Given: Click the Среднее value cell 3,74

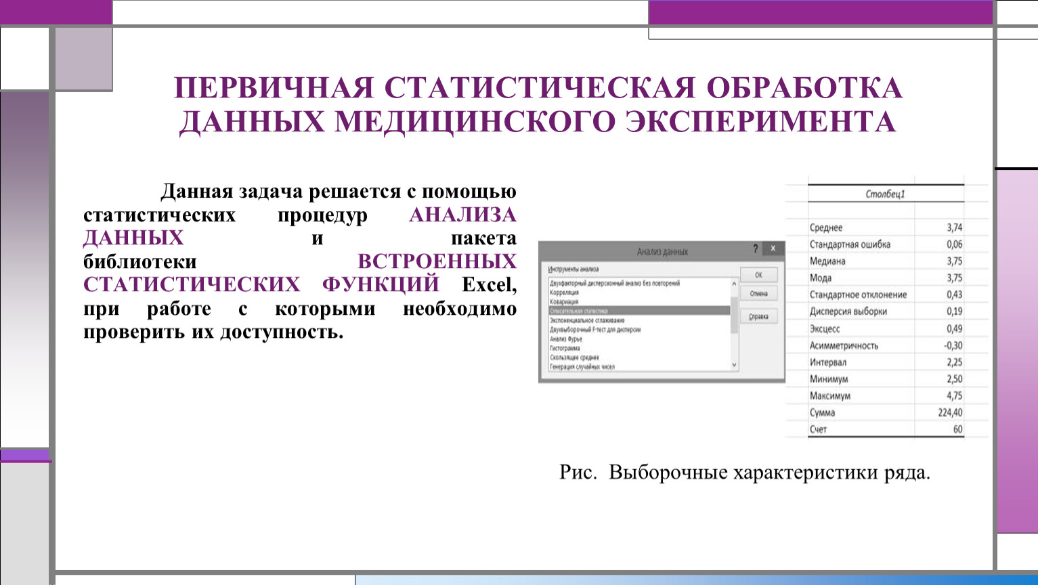Looking at the screenshot, I should click(953, 227).
